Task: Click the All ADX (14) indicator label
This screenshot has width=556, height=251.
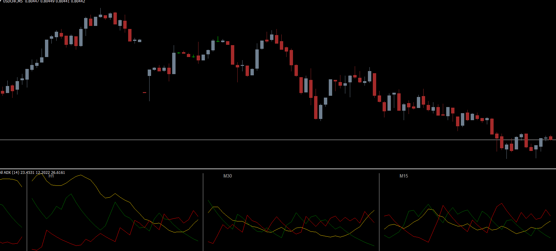Action: point(10,173)
